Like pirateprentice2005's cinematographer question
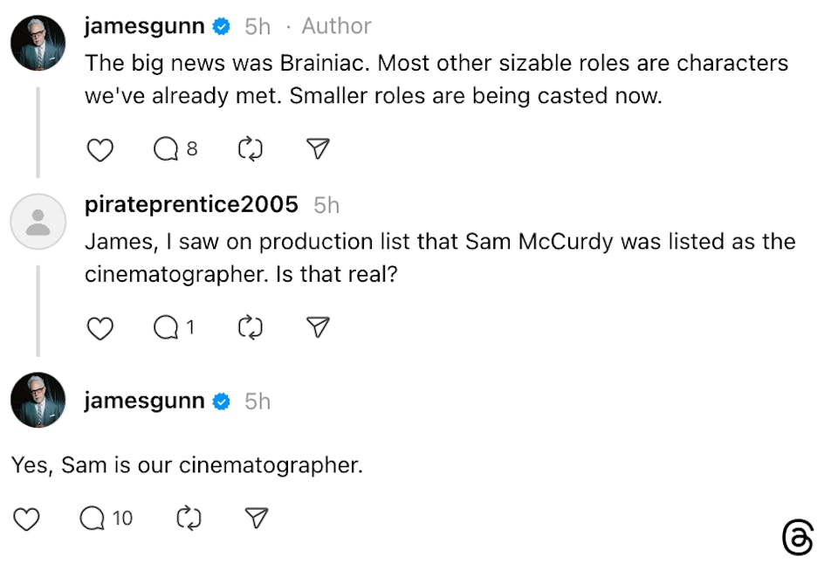This screenshot has height=570, width=831. click(100, 328)
